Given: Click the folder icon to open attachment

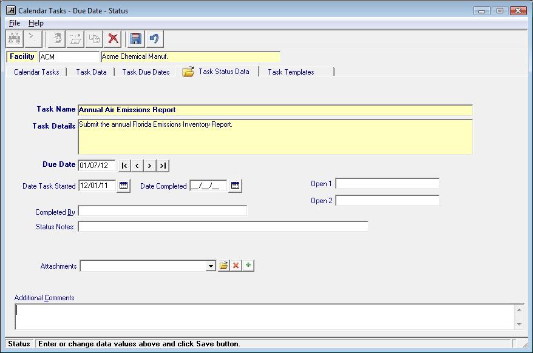Looking at the screenshot, I should [x=223, y=265].
